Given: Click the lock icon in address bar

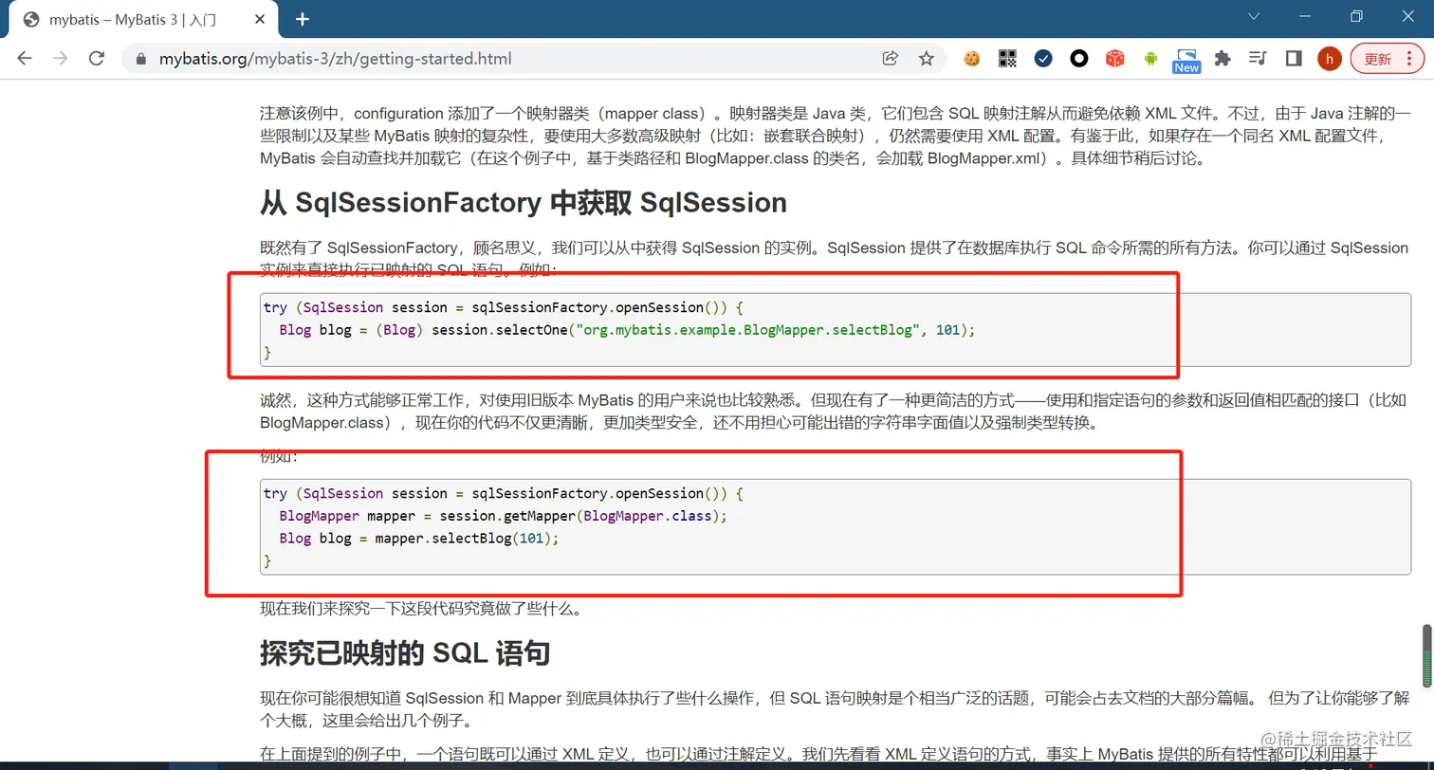Looking at the screenshot, I should 142,59.
